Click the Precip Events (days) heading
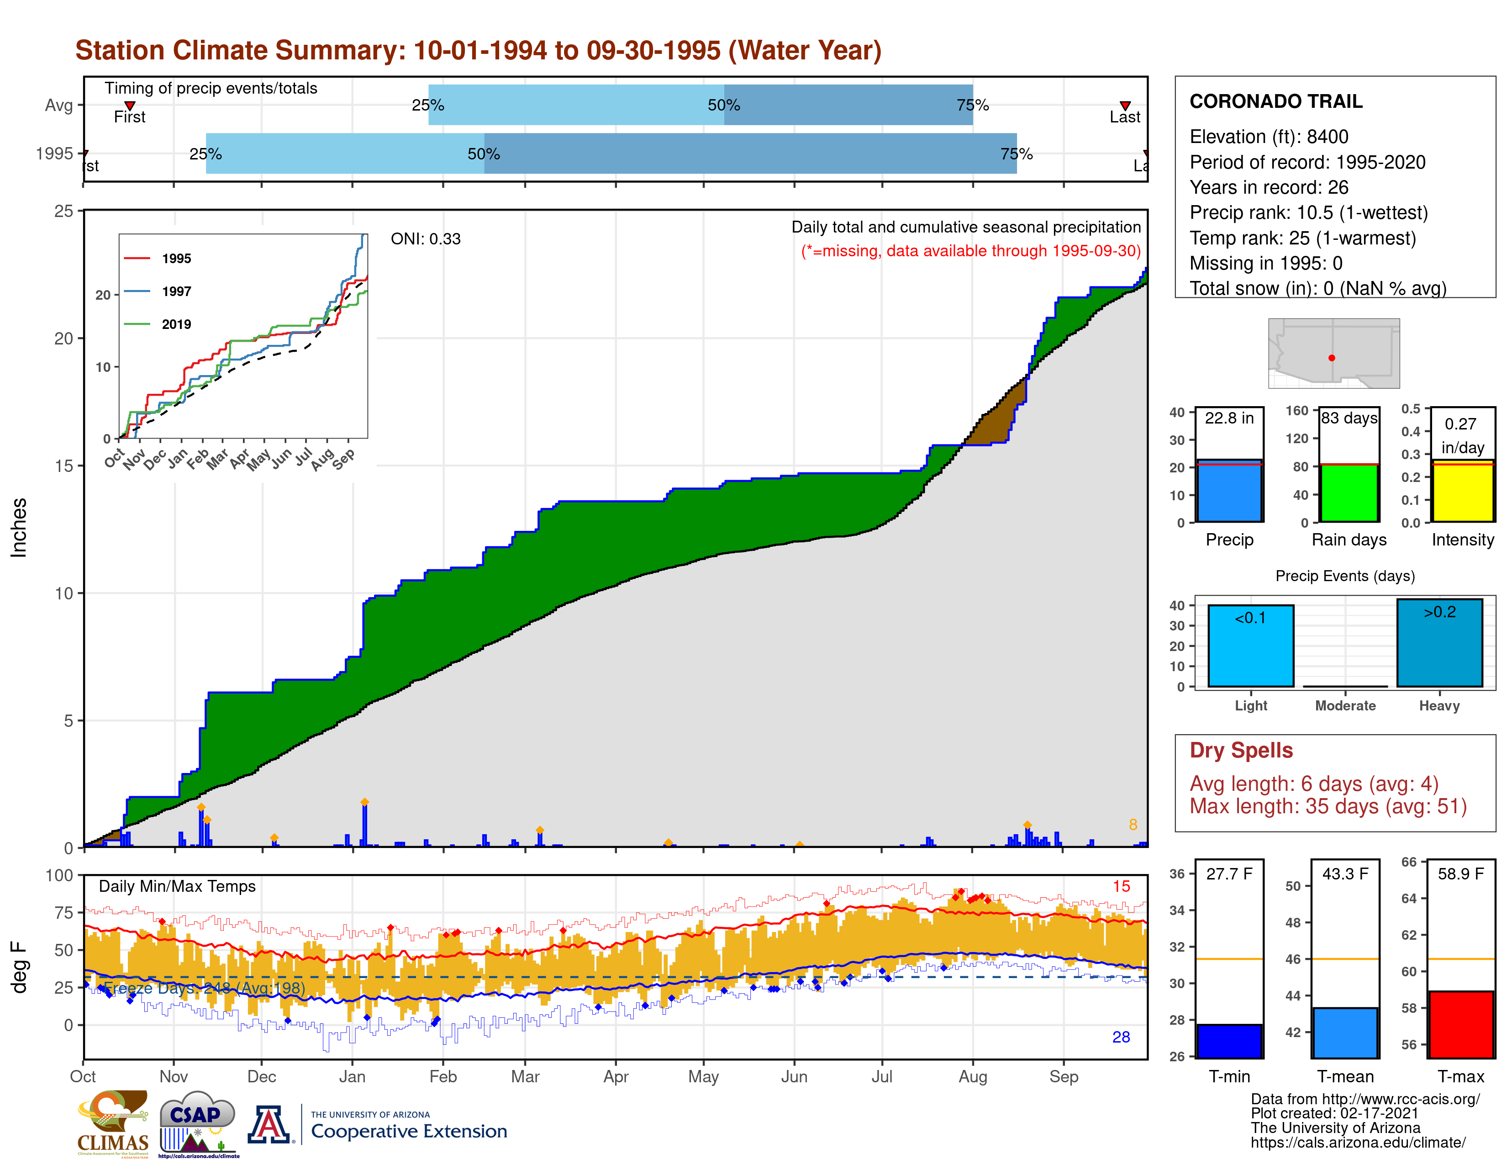1507x1165 pixels. [x=1345, y=576]
